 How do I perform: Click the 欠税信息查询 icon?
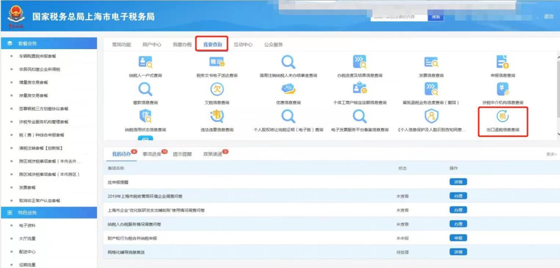tap(217, 90)
